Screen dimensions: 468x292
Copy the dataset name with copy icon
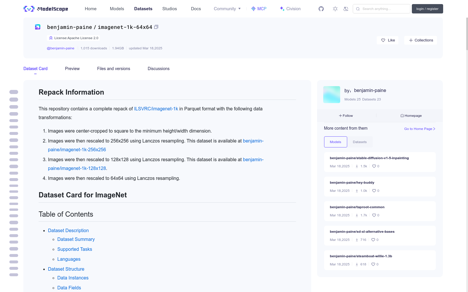click(156, 27)
